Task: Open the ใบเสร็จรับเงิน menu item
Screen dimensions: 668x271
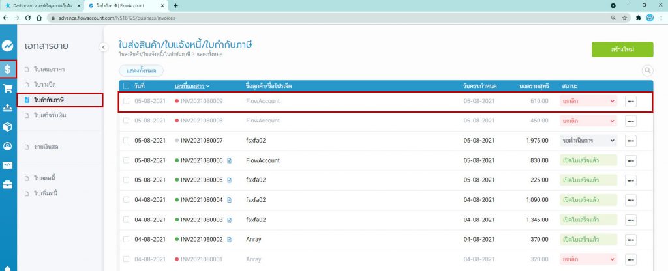Action: 50,115
